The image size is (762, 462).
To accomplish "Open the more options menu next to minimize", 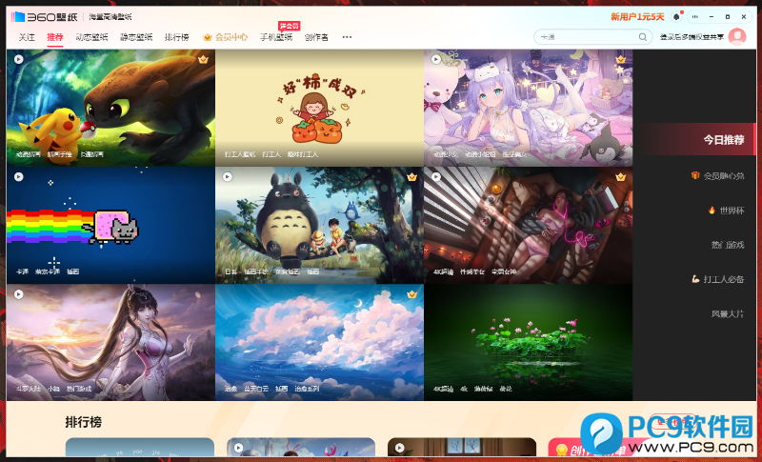I will (x=695, y=17).
